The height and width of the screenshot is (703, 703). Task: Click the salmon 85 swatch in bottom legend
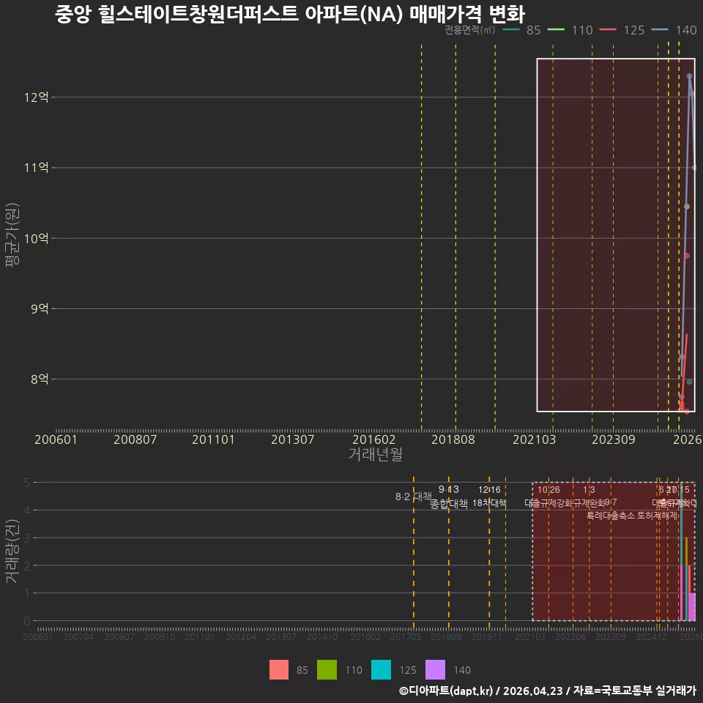coord(279,670)
